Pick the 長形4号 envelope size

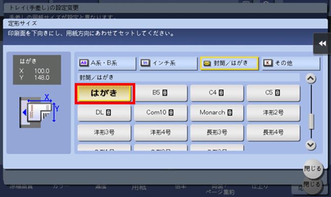click(273, 132)
